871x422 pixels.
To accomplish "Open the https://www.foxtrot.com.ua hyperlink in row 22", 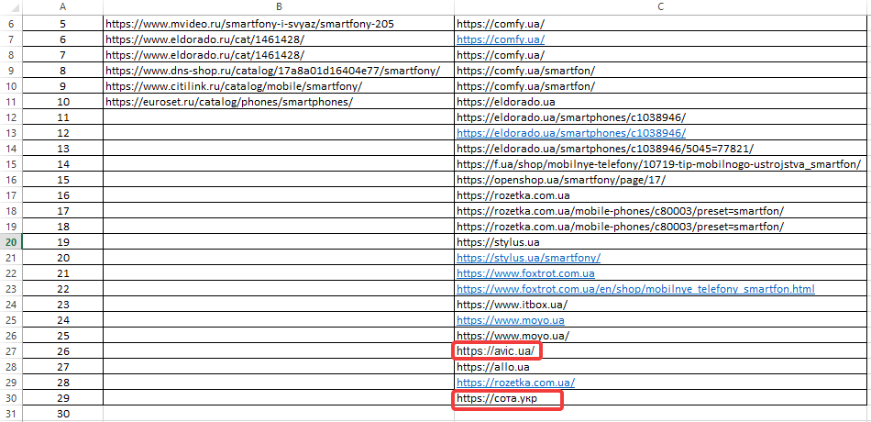I will point(525,273).
